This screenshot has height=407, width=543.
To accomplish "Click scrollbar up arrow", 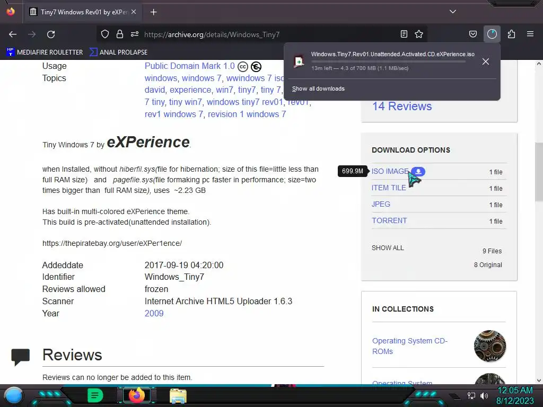I will [x=539, y=64].
